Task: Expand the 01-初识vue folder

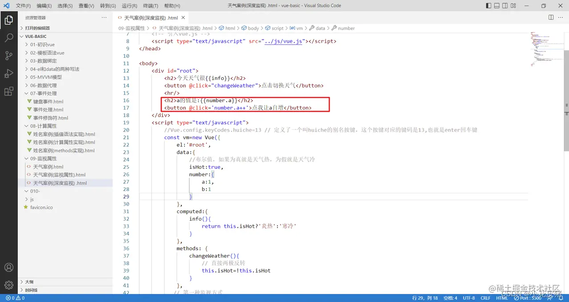Action: (65, 44)
